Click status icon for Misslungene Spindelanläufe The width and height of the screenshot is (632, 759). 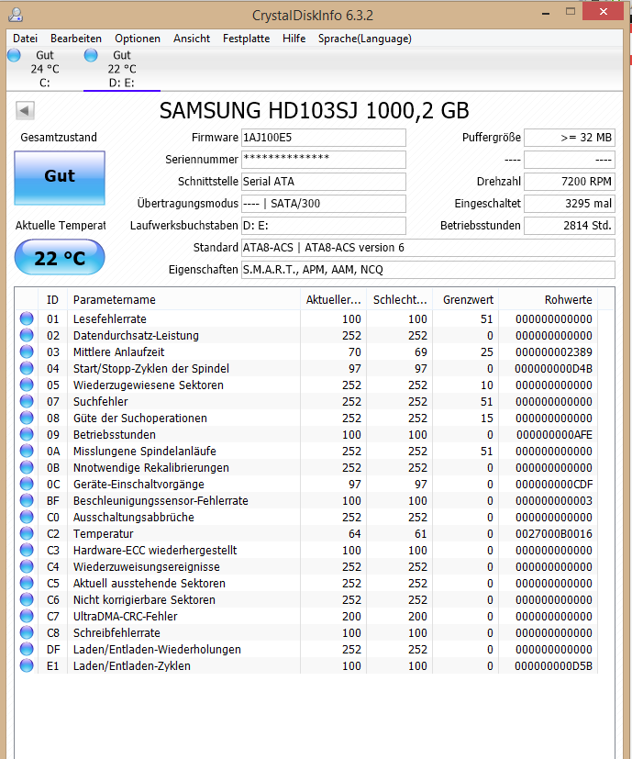(27, 451)
